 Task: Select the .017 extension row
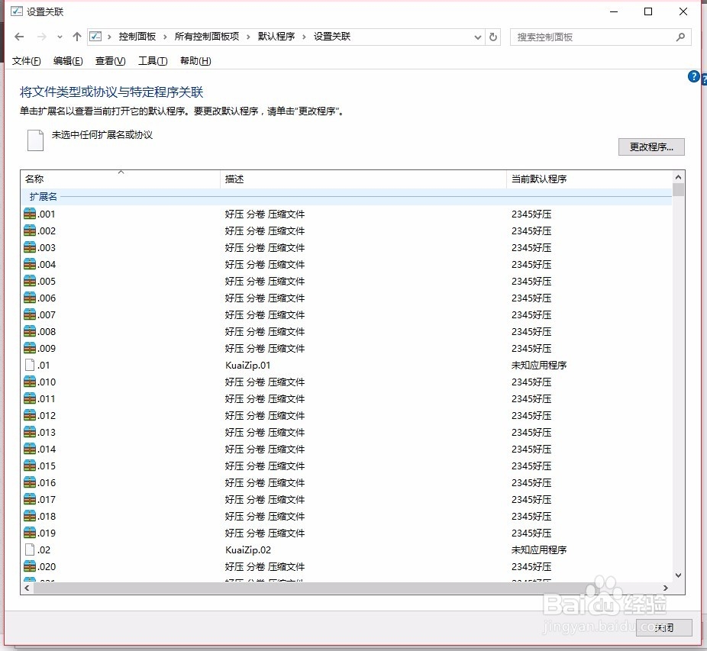click(x=115, y=499)
